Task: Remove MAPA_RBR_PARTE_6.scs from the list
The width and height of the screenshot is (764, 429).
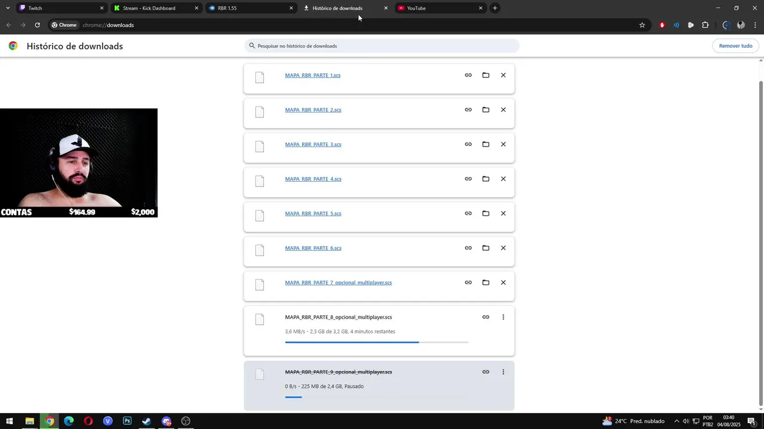Action: [503, 248]
